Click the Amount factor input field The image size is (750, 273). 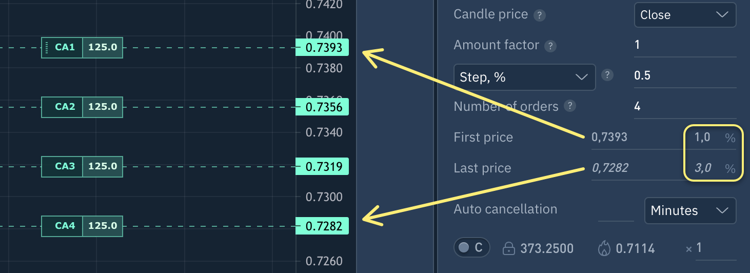pos(685,45)
